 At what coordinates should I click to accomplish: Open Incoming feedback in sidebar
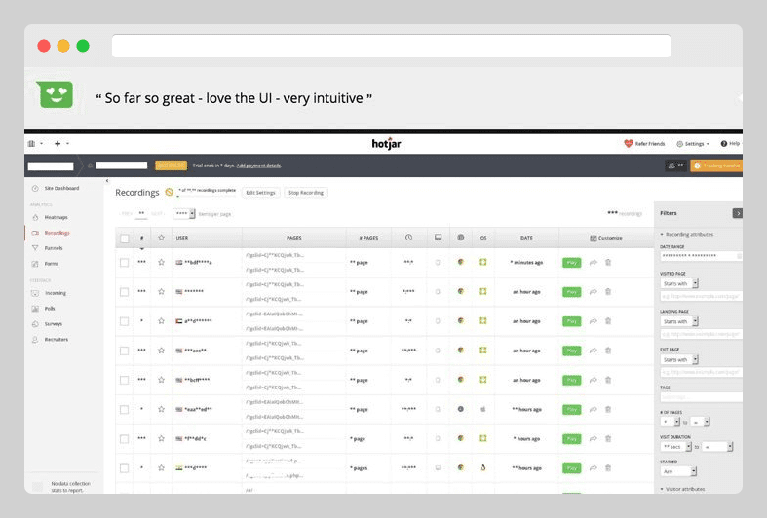click(x=56, y=293)
